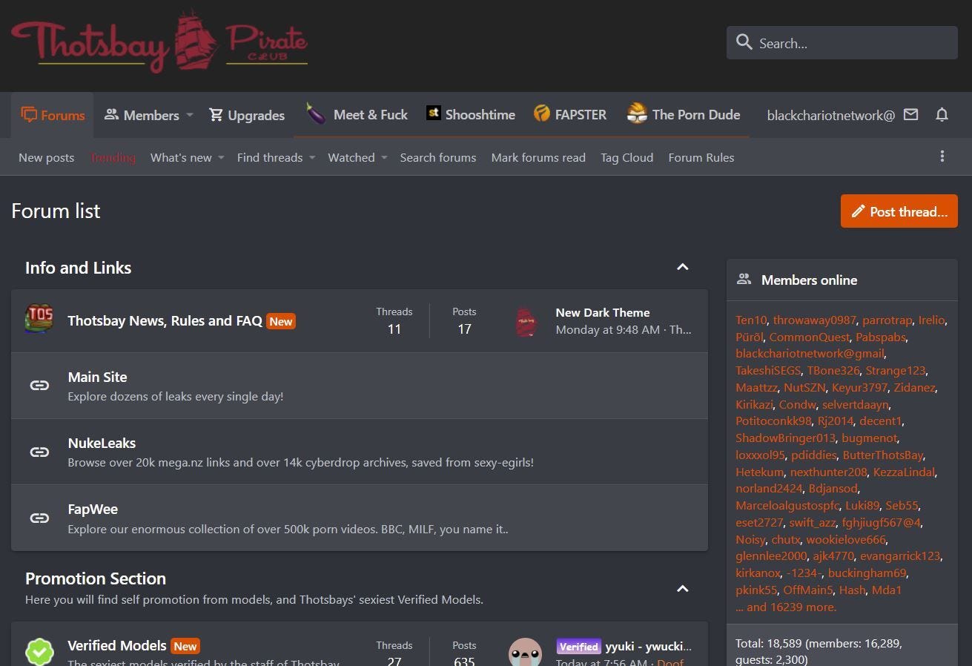Click the Shooshtime logo icon
The image size is (972, 666).
(434, 113)
